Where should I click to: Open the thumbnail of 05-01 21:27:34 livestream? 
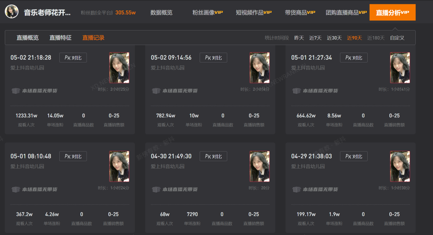(400, 68)
